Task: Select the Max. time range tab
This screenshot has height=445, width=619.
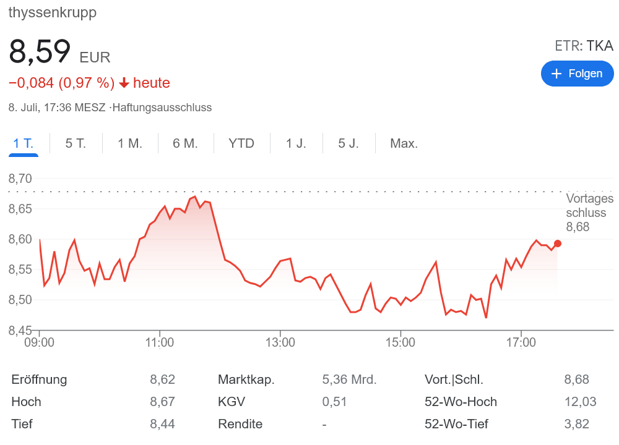Action: coord(404,143)
